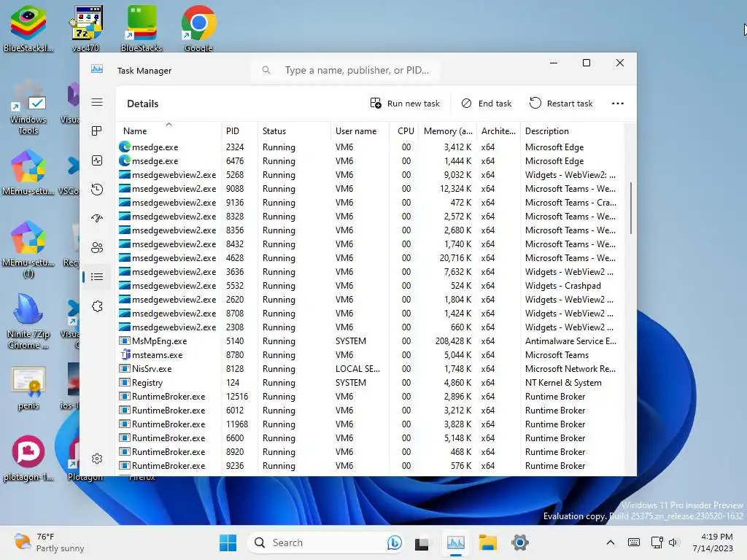
Task: Click the volume speaker tray icon
Action: 673,542
